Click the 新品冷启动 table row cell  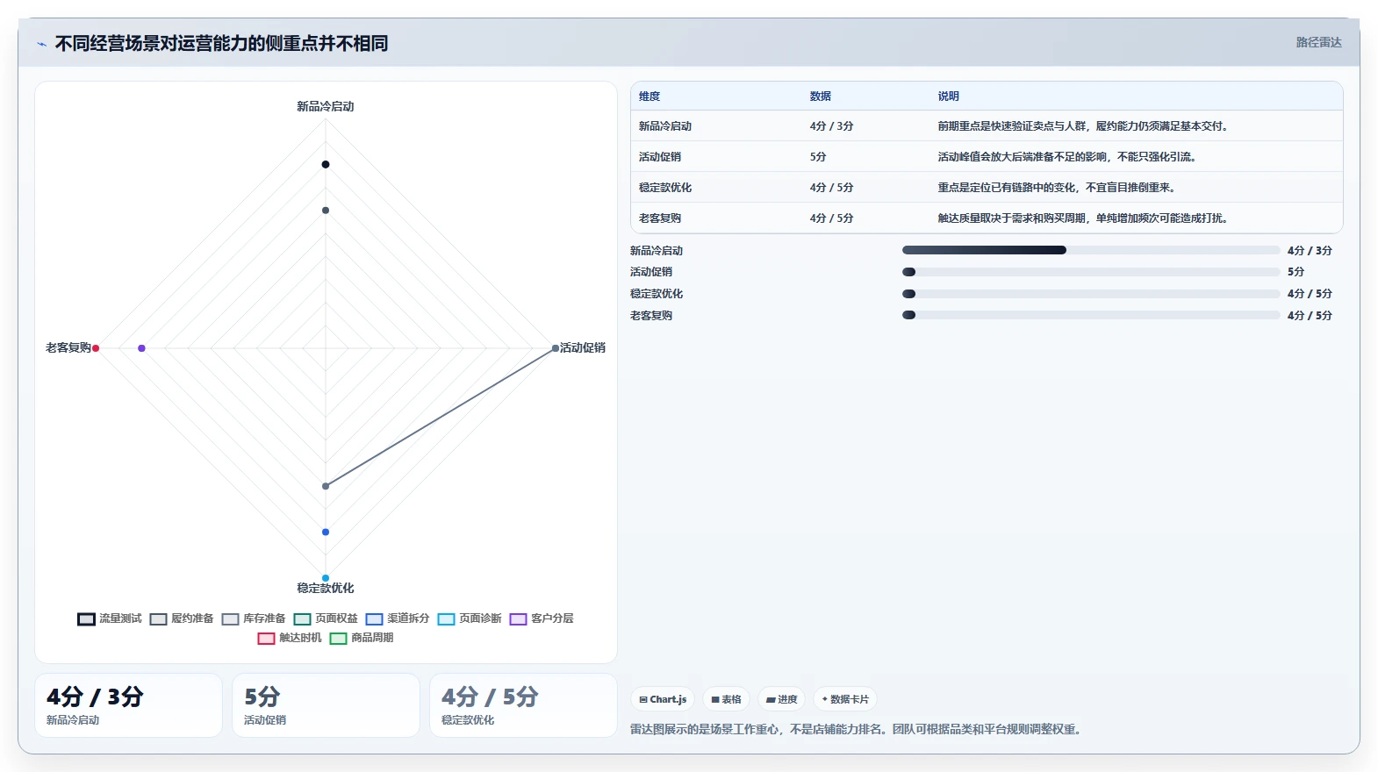pyautogui.click(x=665, y=126)
